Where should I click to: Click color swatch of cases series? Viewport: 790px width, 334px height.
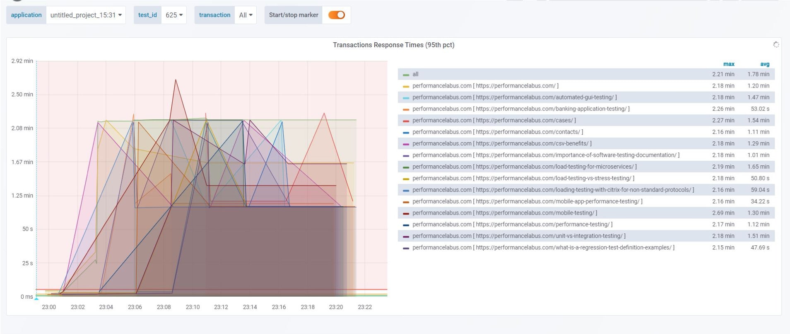[406, 121]
